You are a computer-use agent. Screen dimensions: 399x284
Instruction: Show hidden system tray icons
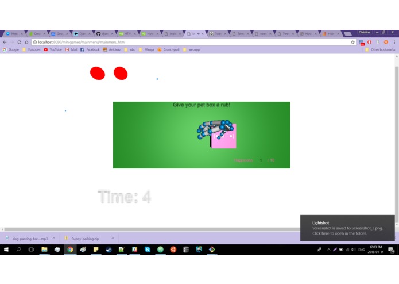pos(328,250)
